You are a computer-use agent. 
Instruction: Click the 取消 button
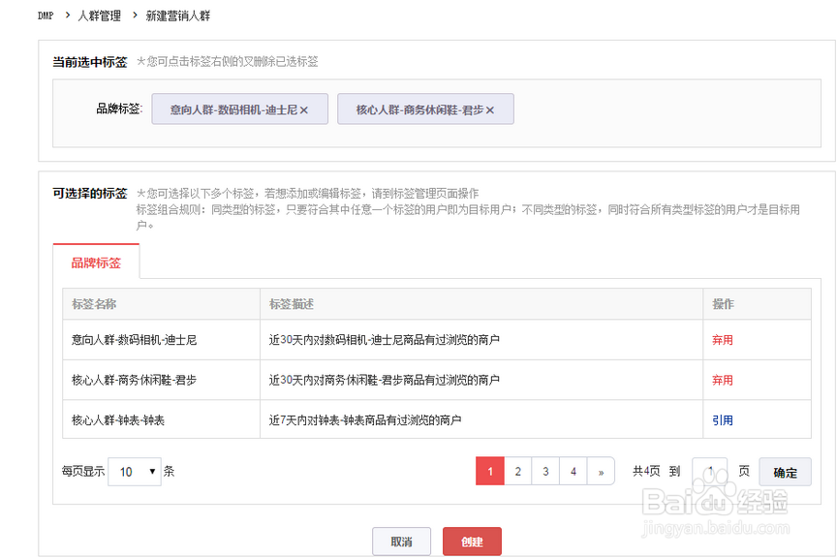[x=401, y=542]
